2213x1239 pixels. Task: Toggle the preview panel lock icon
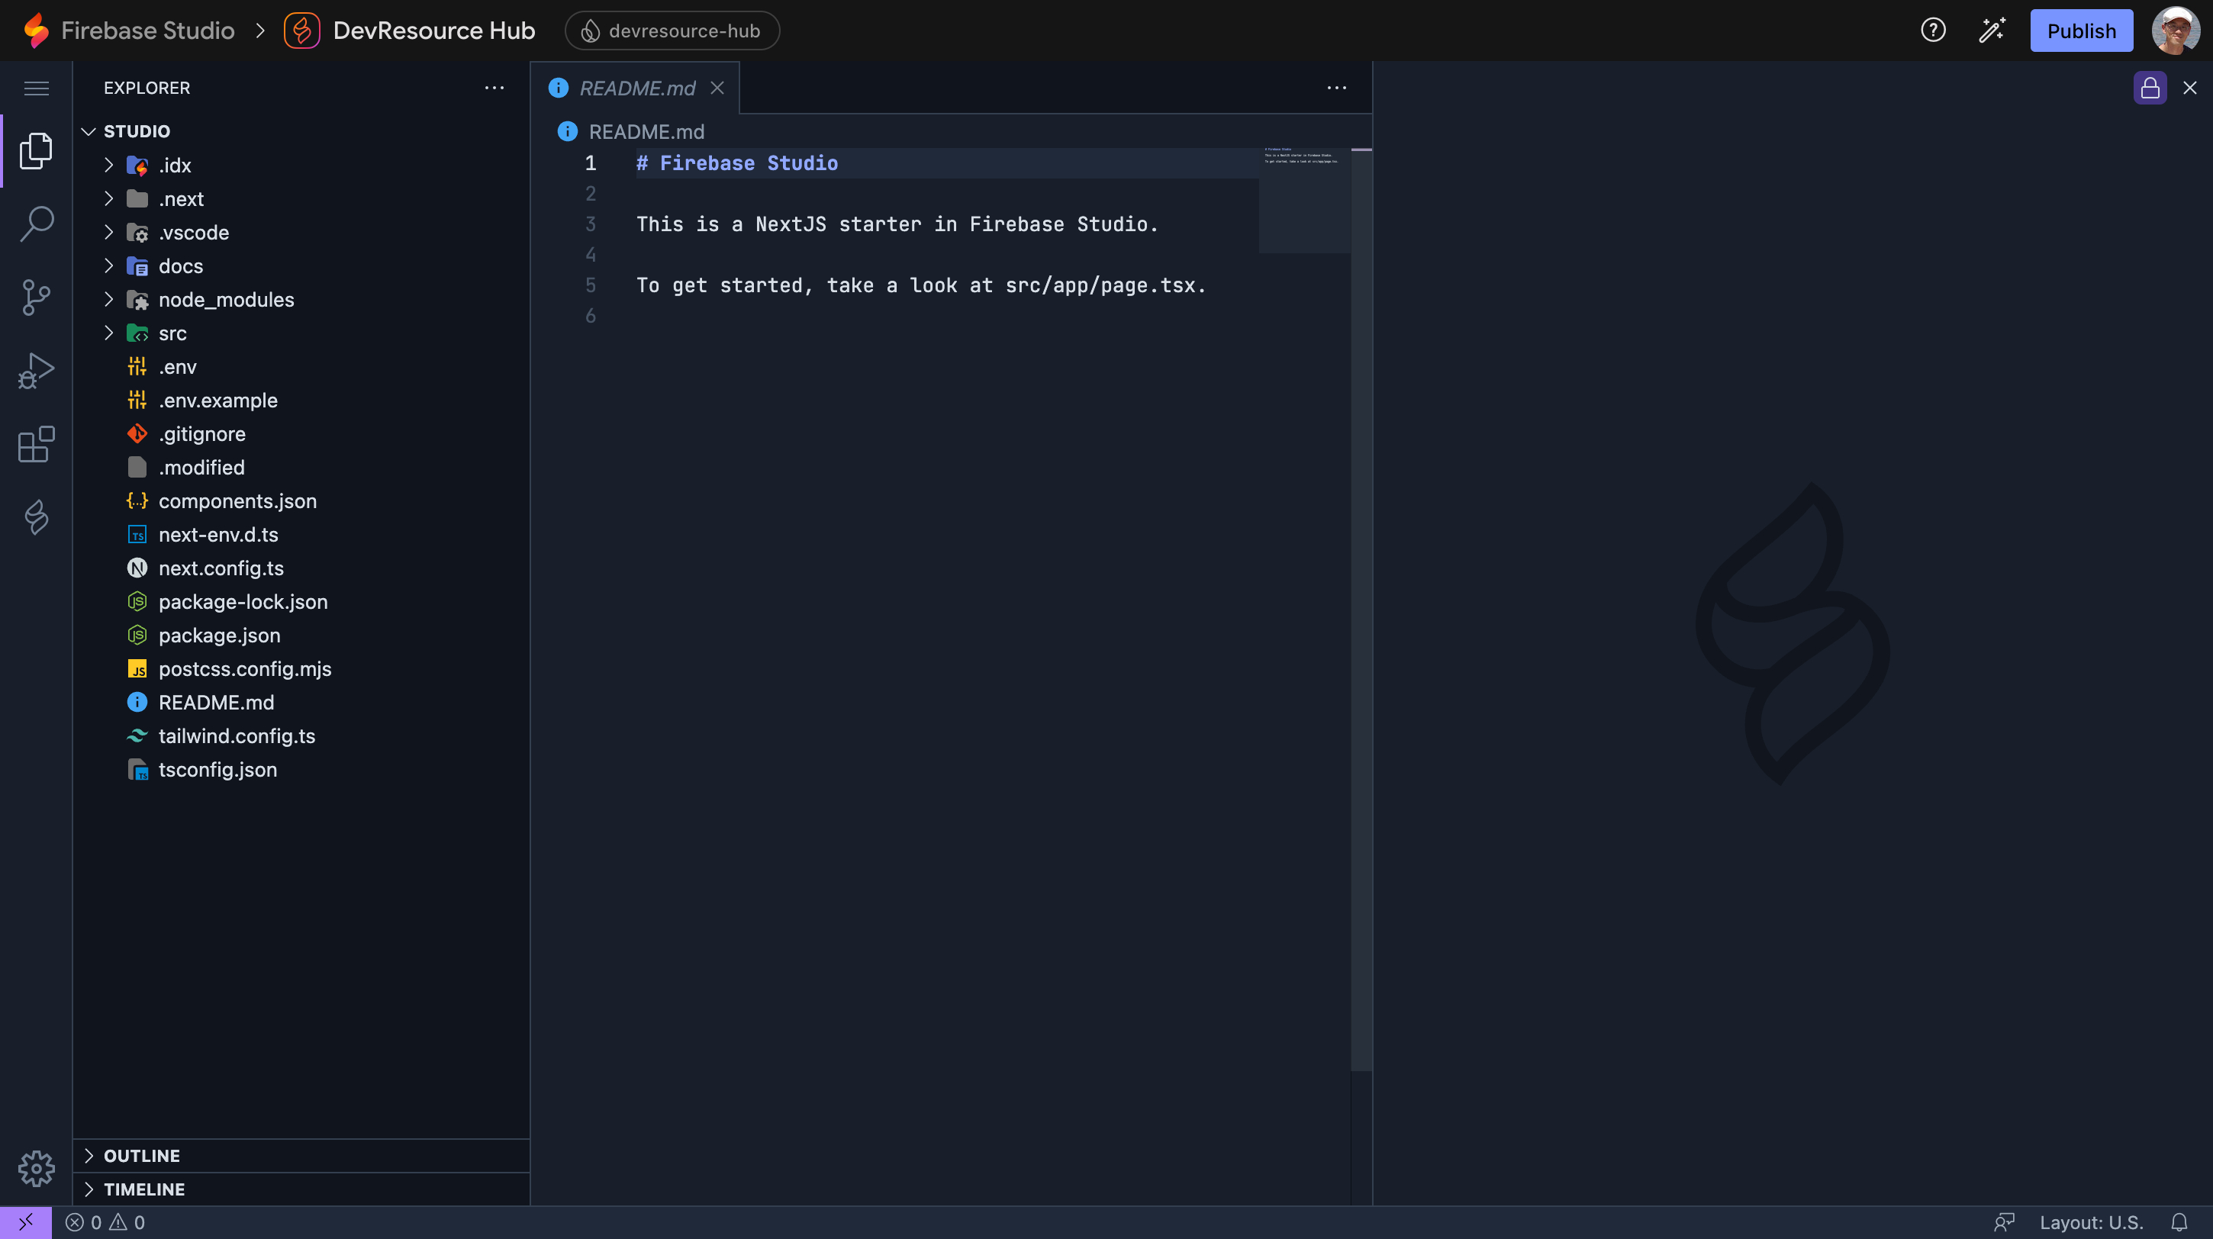coord(2150,88)
